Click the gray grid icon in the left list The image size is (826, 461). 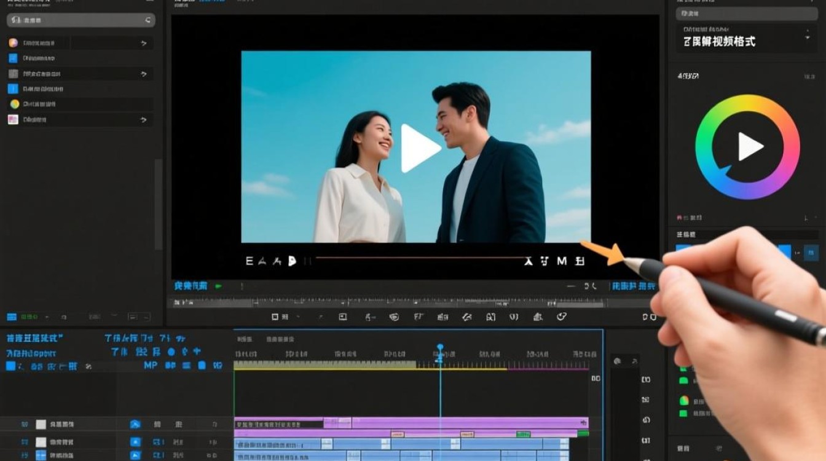coord(13,74)
